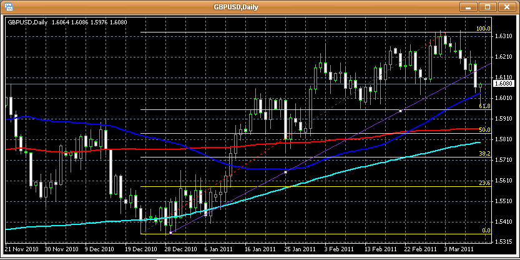Click the 19 Dec 2010 date label
The height and width of the screenshot is (260, 520).
(x=141, y=249)
